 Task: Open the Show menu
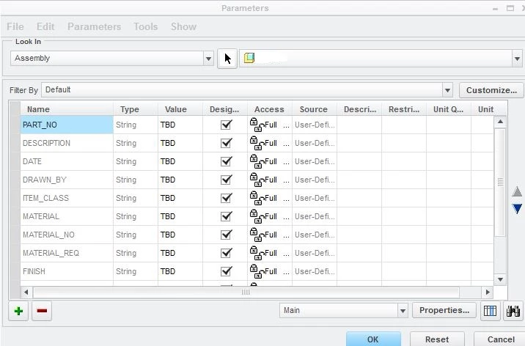click(183, 27)
